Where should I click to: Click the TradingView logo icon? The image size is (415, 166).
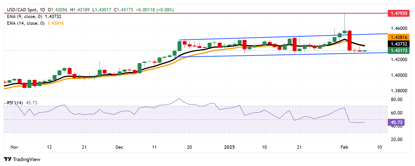point(8,159)
